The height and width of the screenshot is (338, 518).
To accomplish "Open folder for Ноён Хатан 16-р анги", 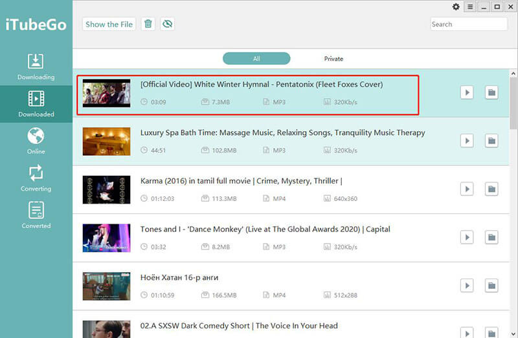I will click(491, 286).
